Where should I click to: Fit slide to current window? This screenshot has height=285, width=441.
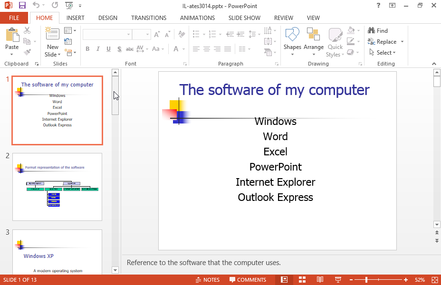point(434,280)
